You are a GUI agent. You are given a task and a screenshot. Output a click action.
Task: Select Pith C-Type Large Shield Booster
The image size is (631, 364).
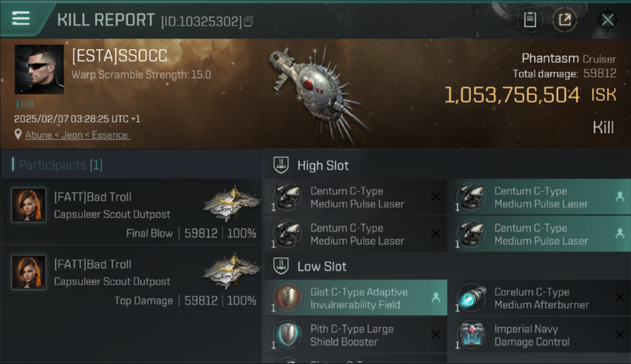point(356,335)
